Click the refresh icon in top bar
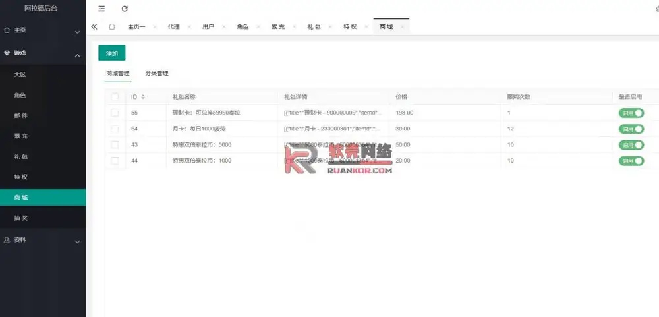Screen dimensions: 659x317 click(x=125, y=9)
